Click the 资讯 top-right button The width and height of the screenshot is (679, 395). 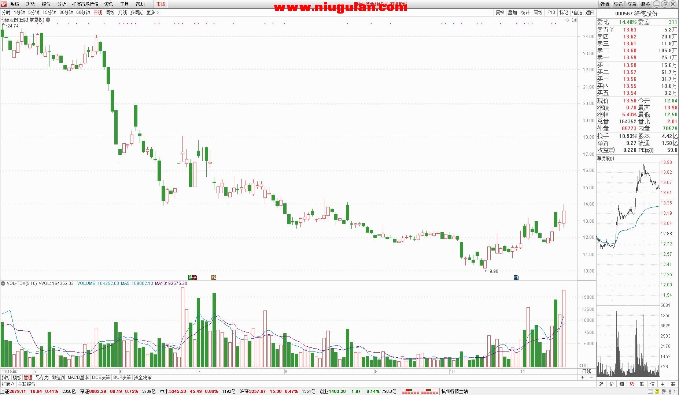(x=618, y=4)
